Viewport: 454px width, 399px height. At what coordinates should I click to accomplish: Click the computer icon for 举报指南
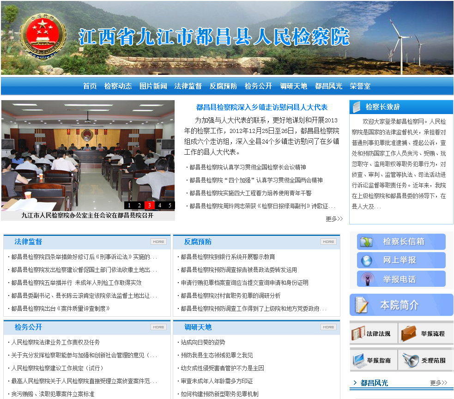tap(358, 360)
